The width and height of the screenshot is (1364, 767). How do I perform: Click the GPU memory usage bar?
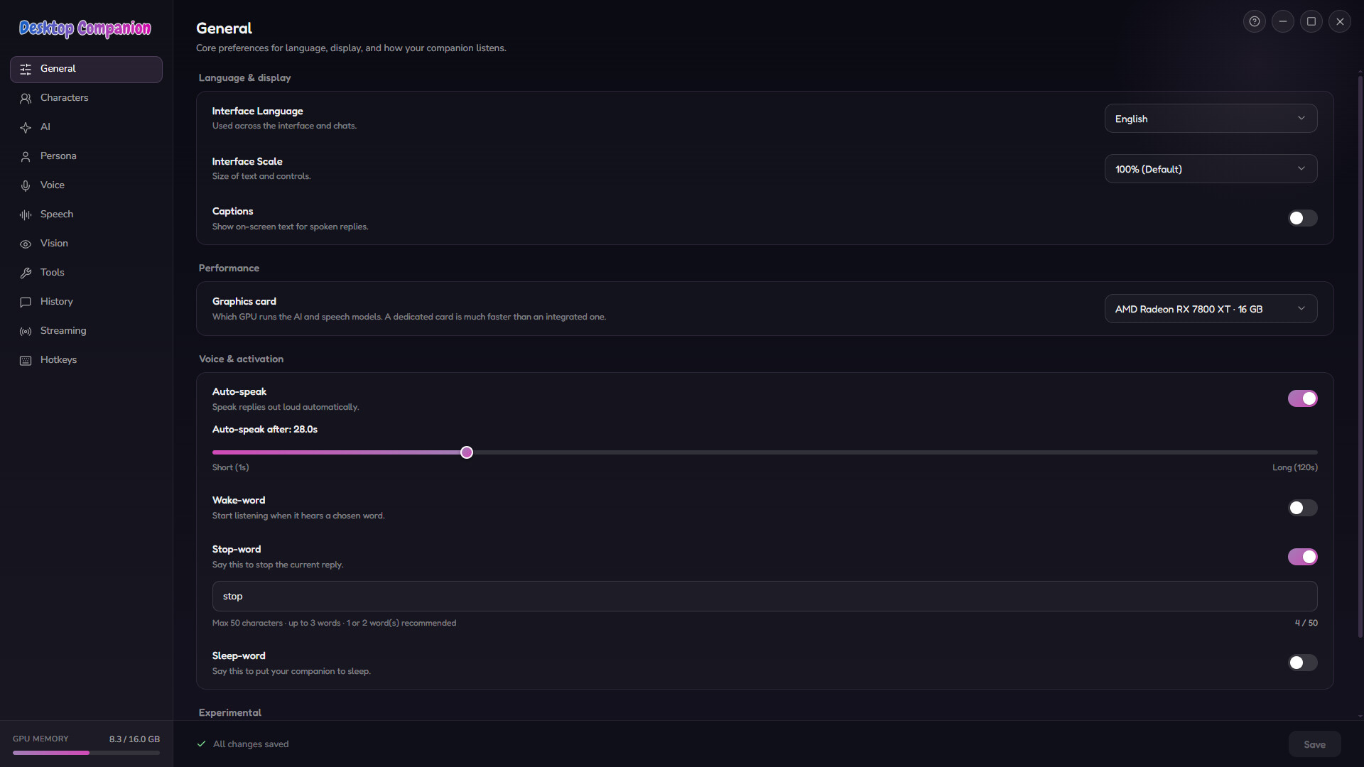pos(86,753)
